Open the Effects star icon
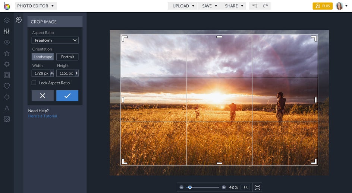Image resolution: width=352 pixels, height=193 pixels. (x=7, y=53)
